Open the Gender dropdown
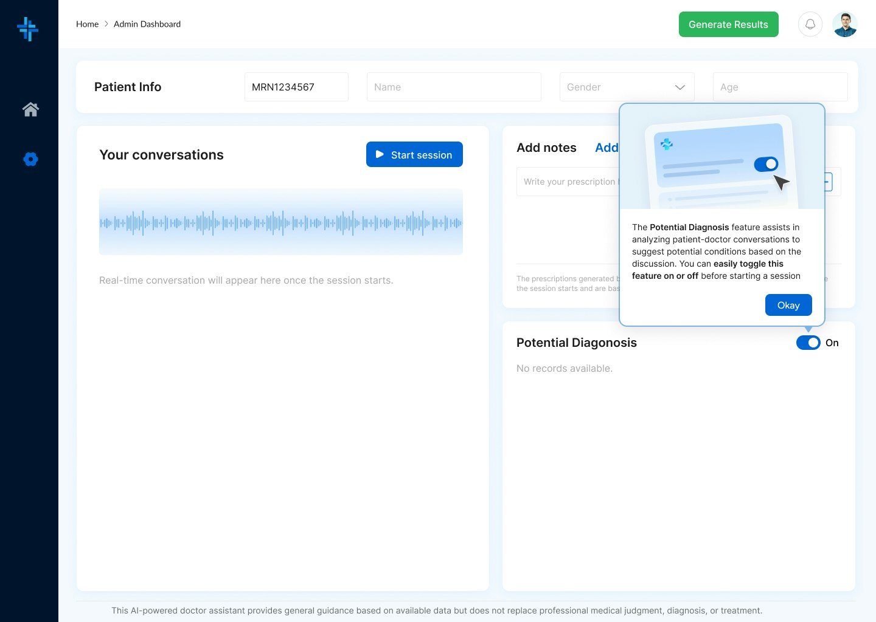876x622 pixels. coord(627,87)
